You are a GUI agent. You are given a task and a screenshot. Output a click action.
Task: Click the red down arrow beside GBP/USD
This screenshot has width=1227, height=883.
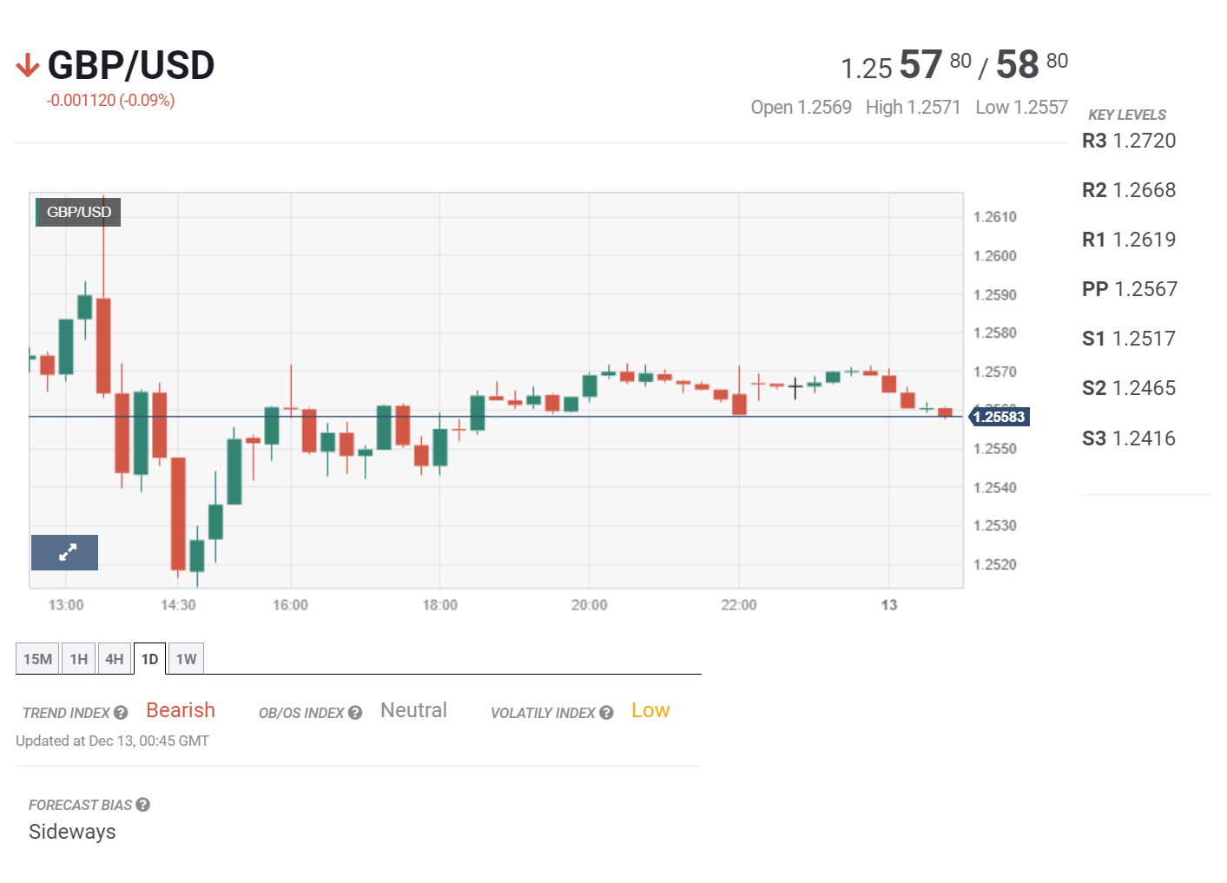point(28,66)
